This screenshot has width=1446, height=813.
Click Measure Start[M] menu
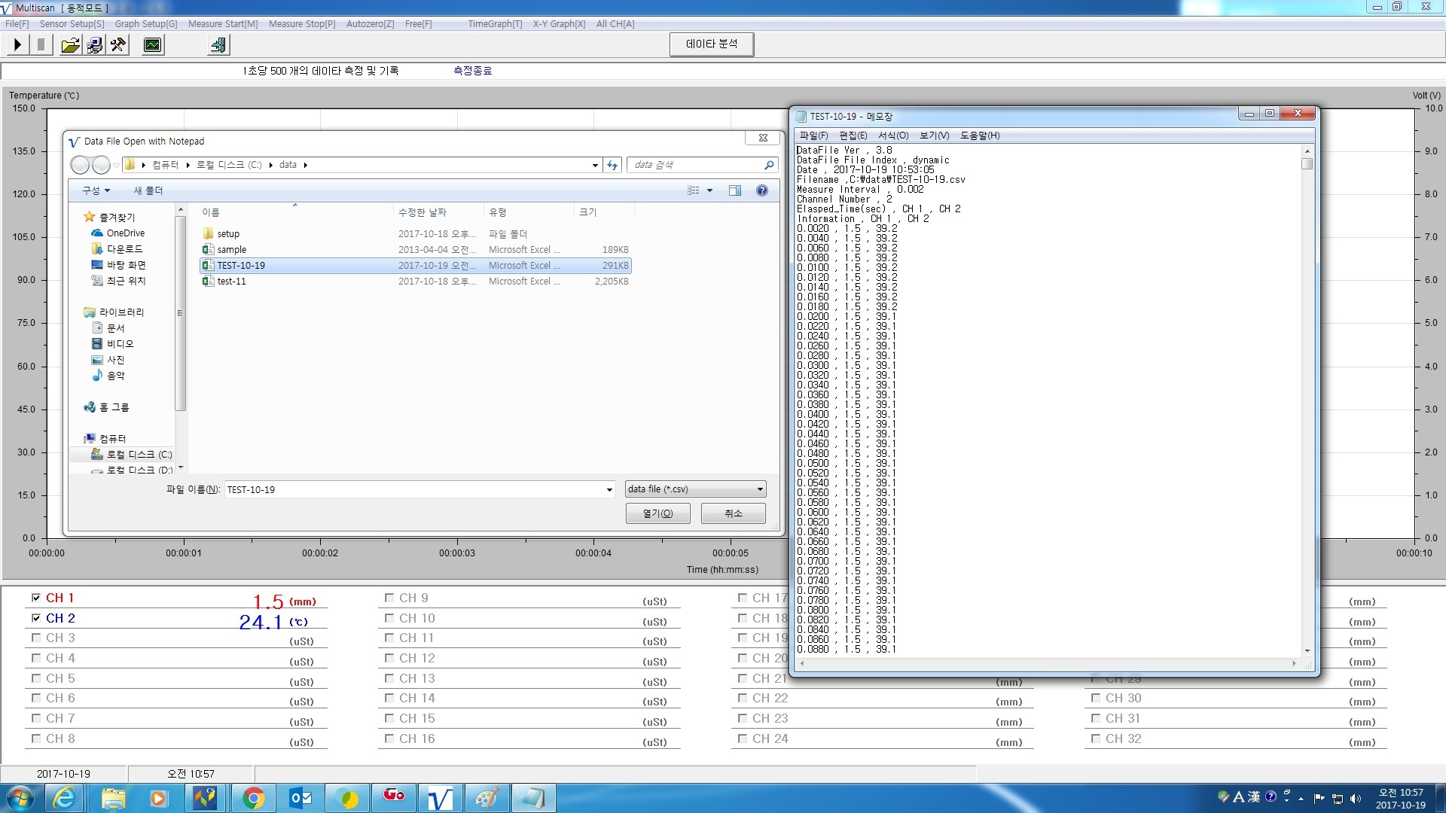coord(223,24)
